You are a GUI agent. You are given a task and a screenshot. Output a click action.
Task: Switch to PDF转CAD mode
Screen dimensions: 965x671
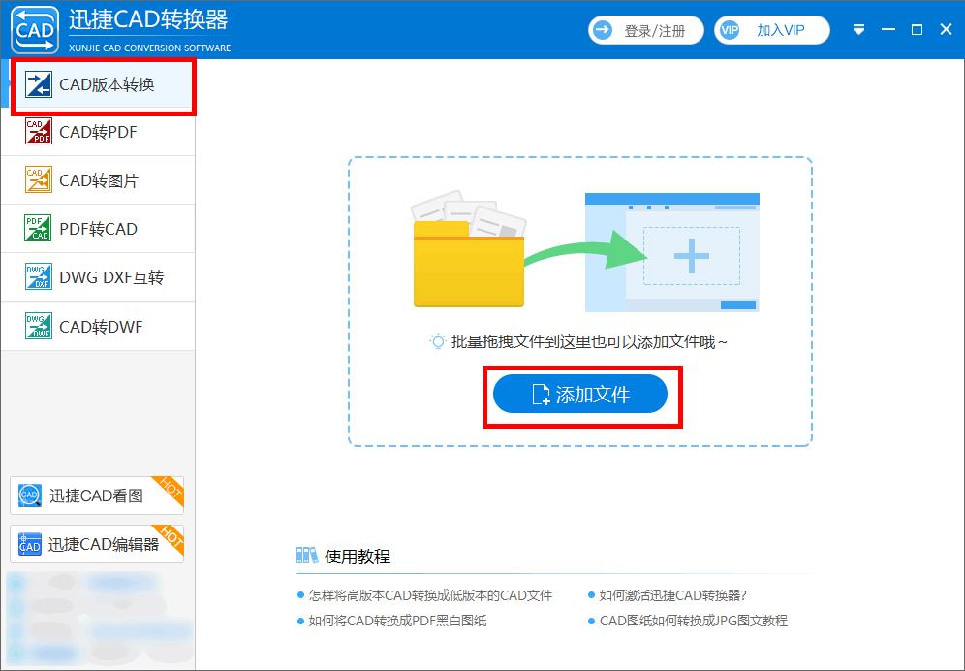98,229
